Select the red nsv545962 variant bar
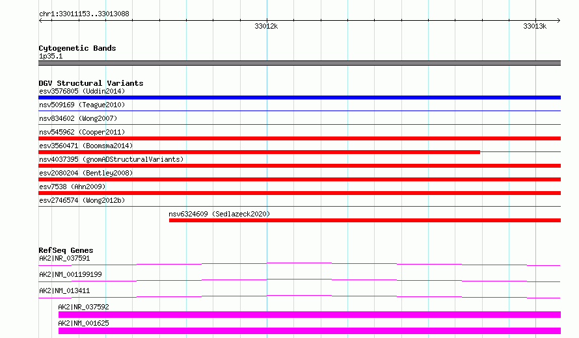 (x=299, y=138)
